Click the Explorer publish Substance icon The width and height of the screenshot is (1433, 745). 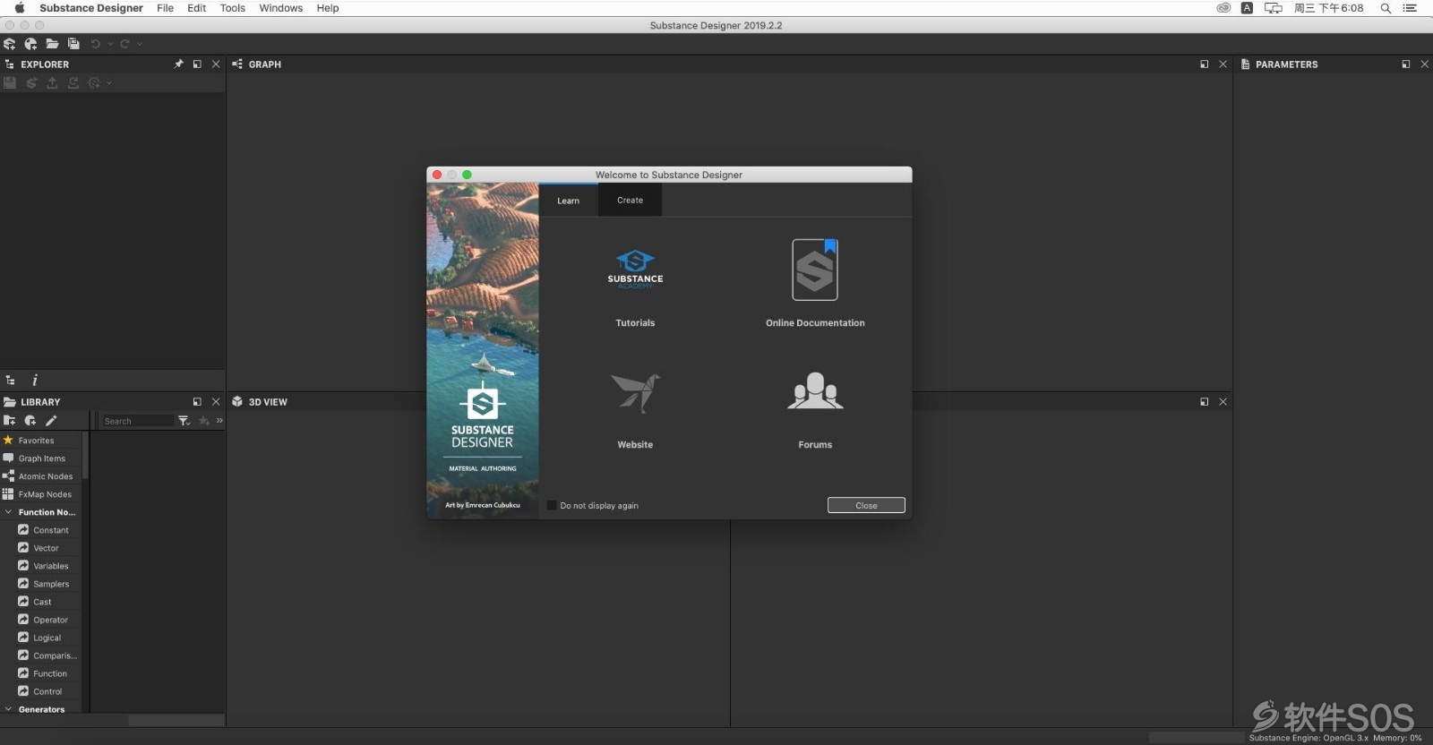tap(31, 83)
